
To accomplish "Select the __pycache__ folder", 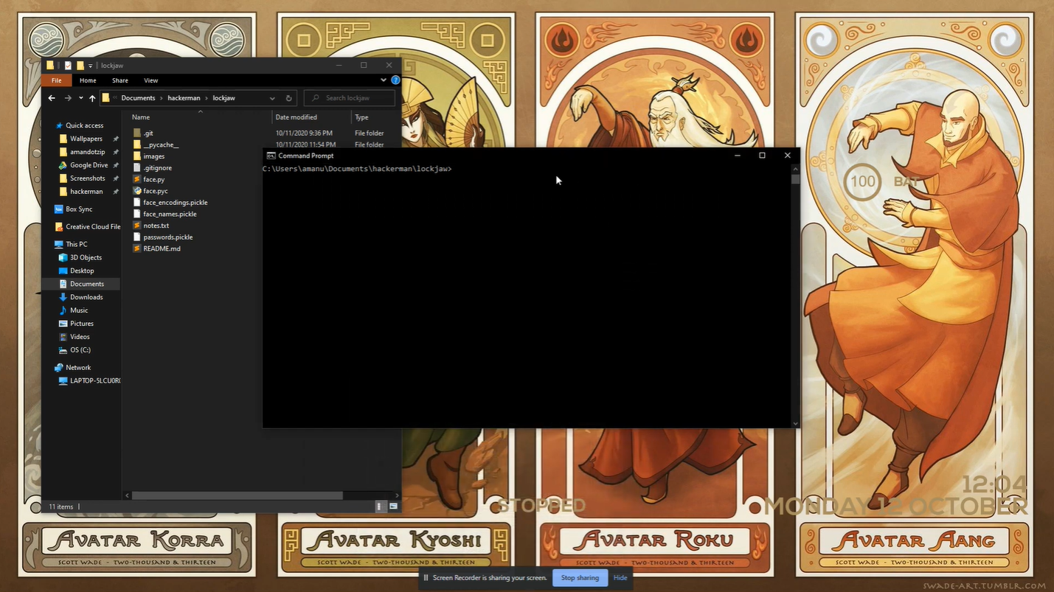I will pyautogui.click(x=161, y=144).
